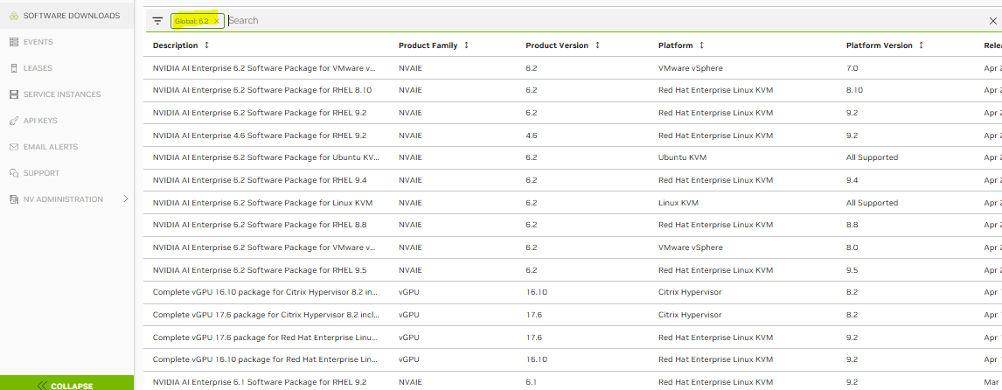This screenshot has width=1002, height=390.
Task: Click the 9.5 platform version cell
Action: pos(852,270)
